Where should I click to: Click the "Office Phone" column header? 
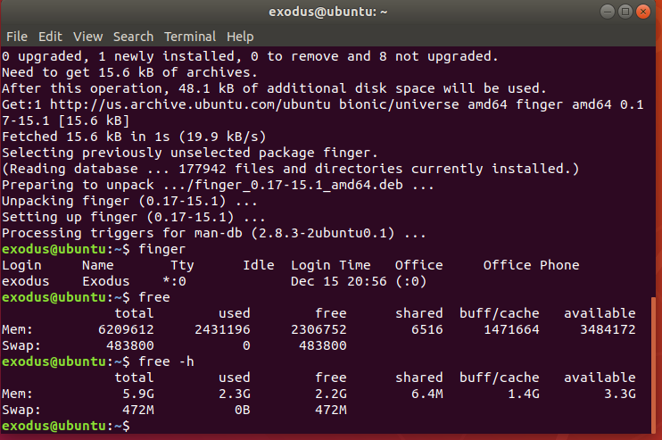531,265
